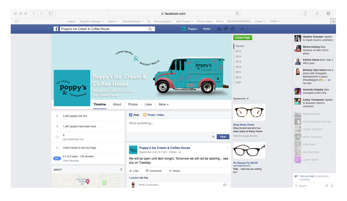Expand the ABOUT section arrow
The image size is (347, 201).
[x=121, y=169]
